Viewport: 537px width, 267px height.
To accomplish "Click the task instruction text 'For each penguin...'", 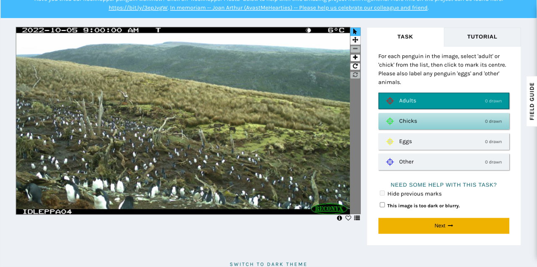I will (442, 69).
